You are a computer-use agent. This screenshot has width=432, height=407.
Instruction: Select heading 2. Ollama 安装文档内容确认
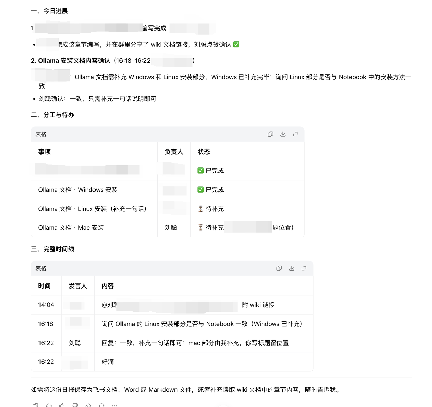tap(71, 61)
